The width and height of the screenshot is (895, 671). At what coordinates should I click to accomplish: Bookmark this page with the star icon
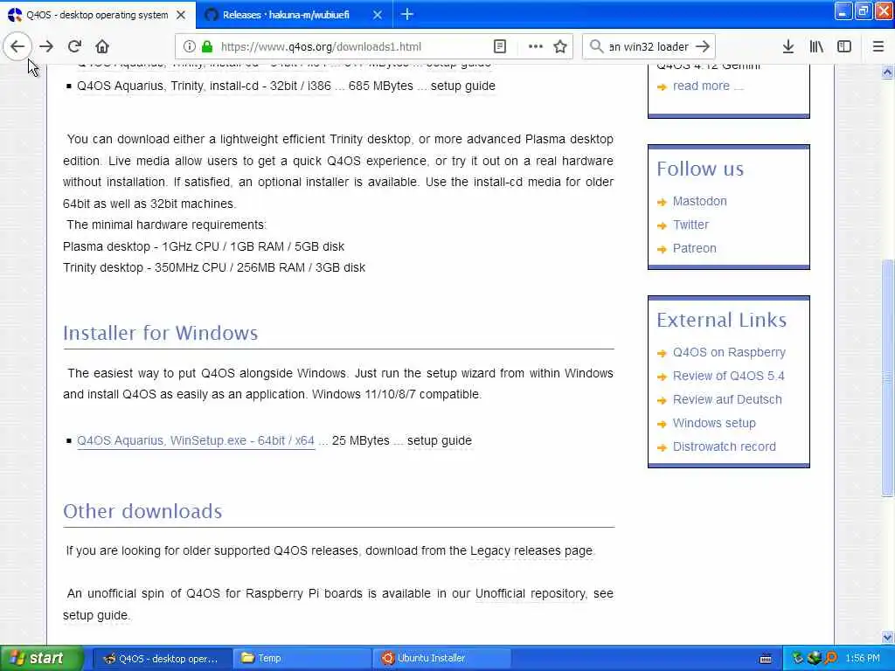(560, 46)
